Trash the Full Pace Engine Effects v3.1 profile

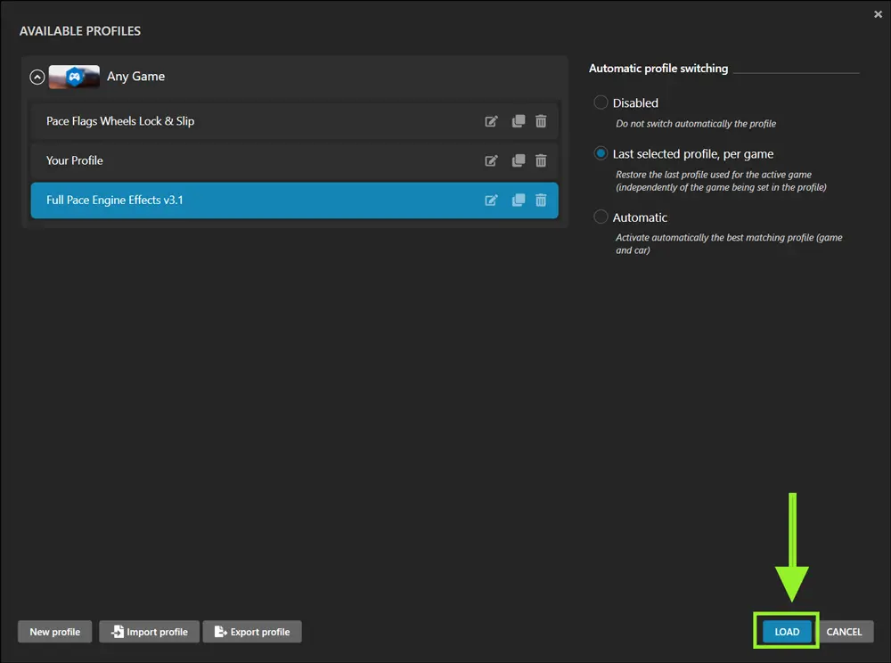(541, 201)
